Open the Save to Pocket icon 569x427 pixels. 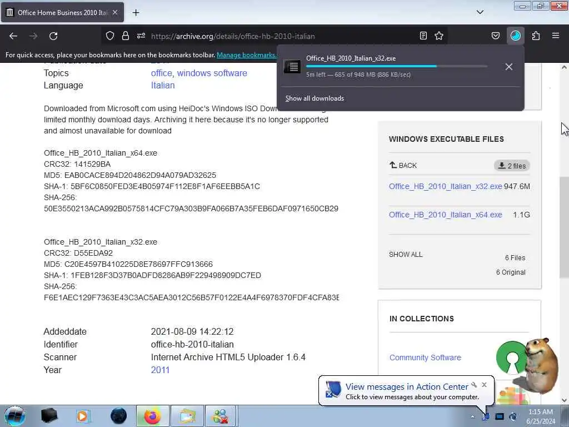(x=496, y=36)
